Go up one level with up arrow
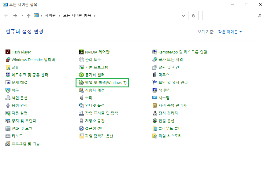 (x=29, y=16)
